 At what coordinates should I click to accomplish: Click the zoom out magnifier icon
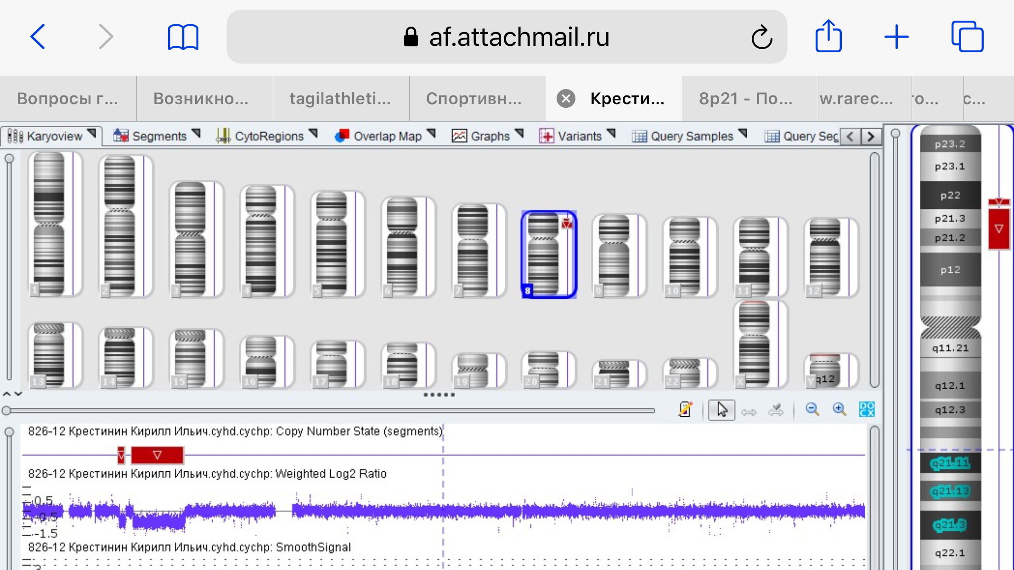click(x=812, y=409)
